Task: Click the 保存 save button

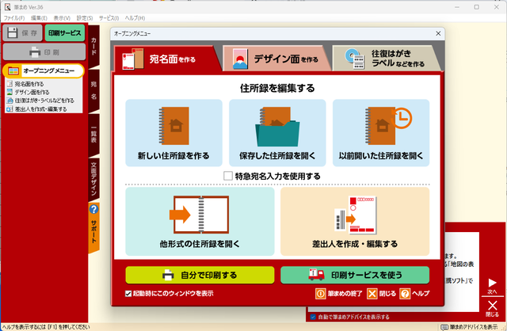Action: click(23, 33)
